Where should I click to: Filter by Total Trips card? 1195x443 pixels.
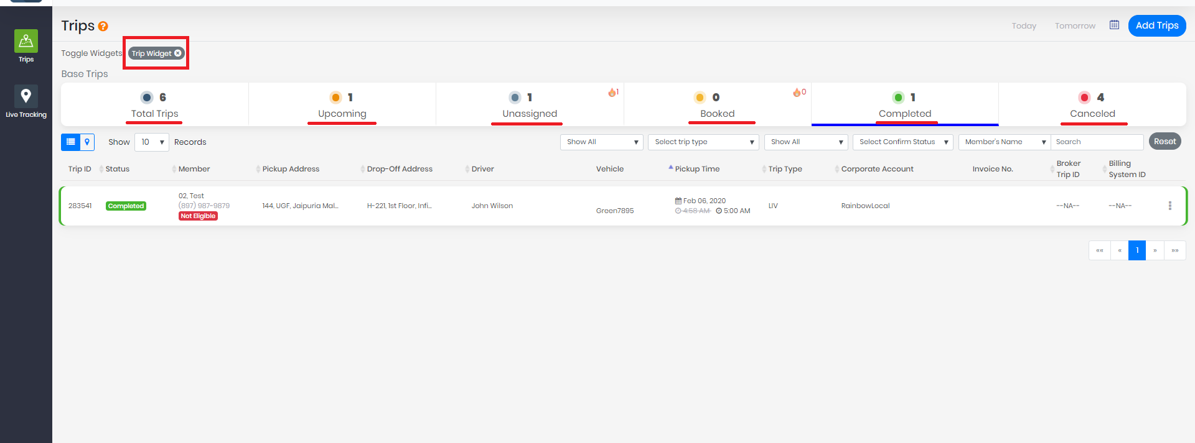point(155,105)
